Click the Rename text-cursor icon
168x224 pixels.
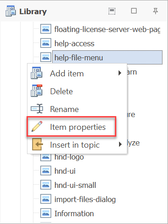(37, 109)
